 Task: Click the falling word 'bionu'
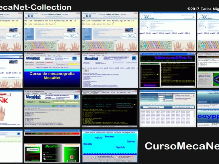tap(131, 141)
